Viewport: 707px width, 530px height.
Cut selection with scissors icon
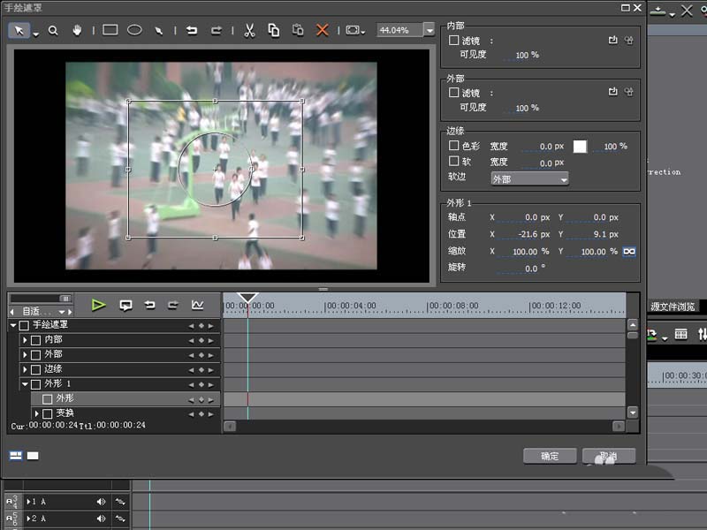pos(249,30)
